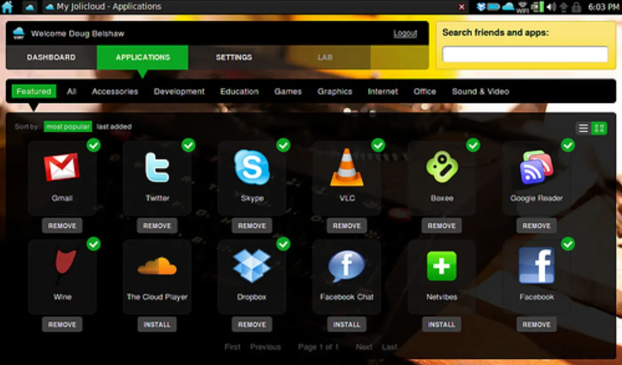The height and width of the screenshot is (365, 622).
Task: Sort apps by last added
Action: [114, 127]
